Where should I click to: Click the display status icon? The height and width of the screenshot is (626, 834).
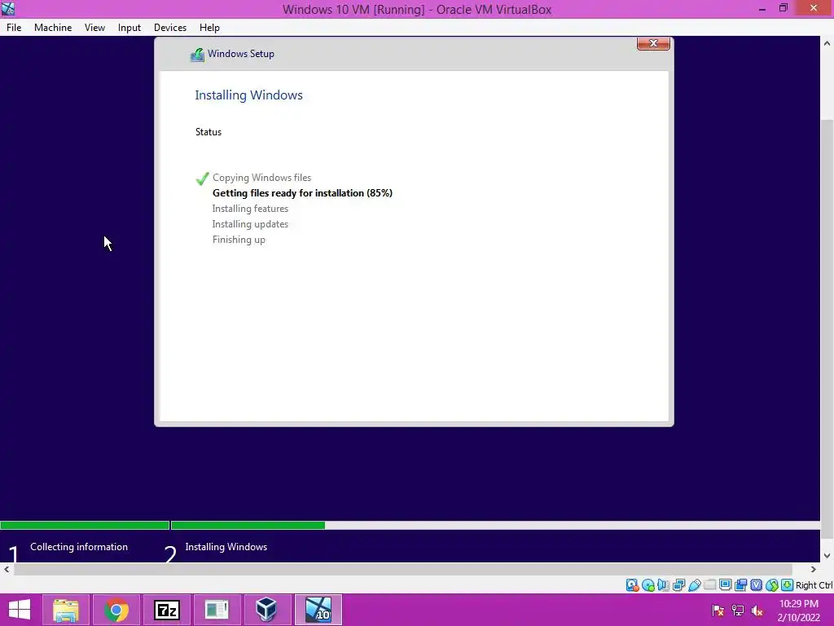coord(725,585)
